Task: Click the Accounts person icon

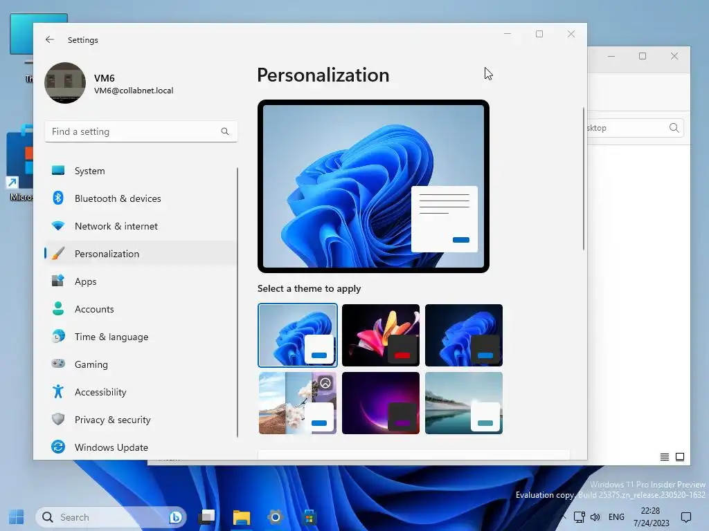Action: click(58, 308)
